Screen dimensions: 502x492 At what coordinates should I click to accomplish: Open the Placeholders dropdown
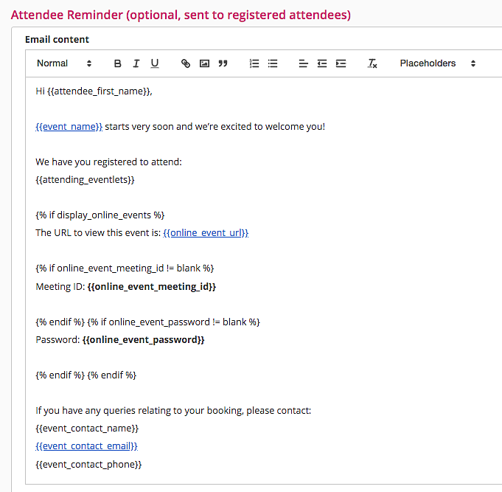click(x=437, y=63)
